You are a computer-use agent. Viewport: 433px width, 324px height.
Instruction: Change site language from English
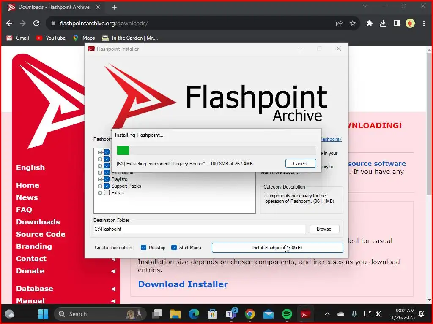pyautogui.click(x=30, y=167)
